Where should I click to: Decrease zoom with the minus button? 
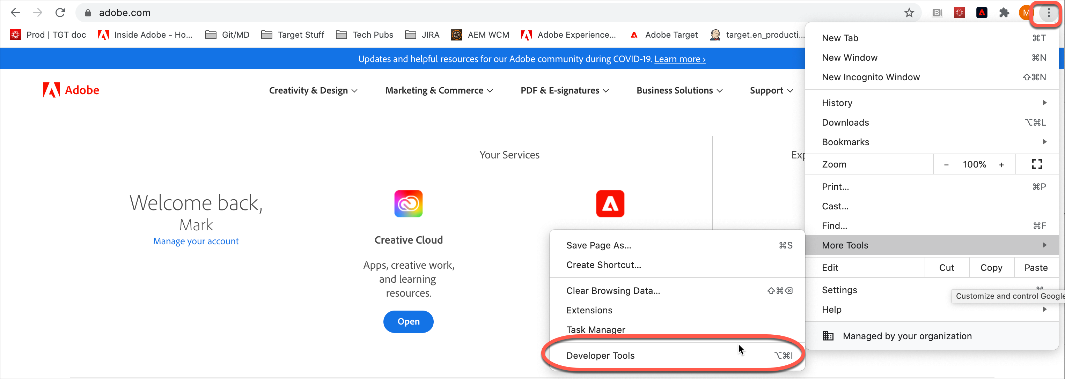[x=946, y=164]
